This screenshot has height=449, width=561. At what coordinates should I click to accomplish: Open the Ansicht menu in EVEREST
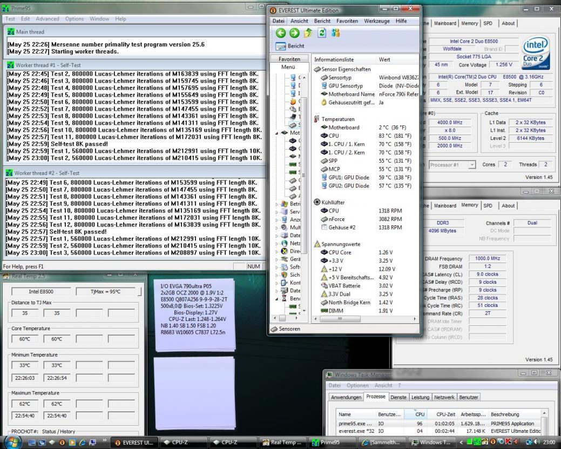click(299, 21)
